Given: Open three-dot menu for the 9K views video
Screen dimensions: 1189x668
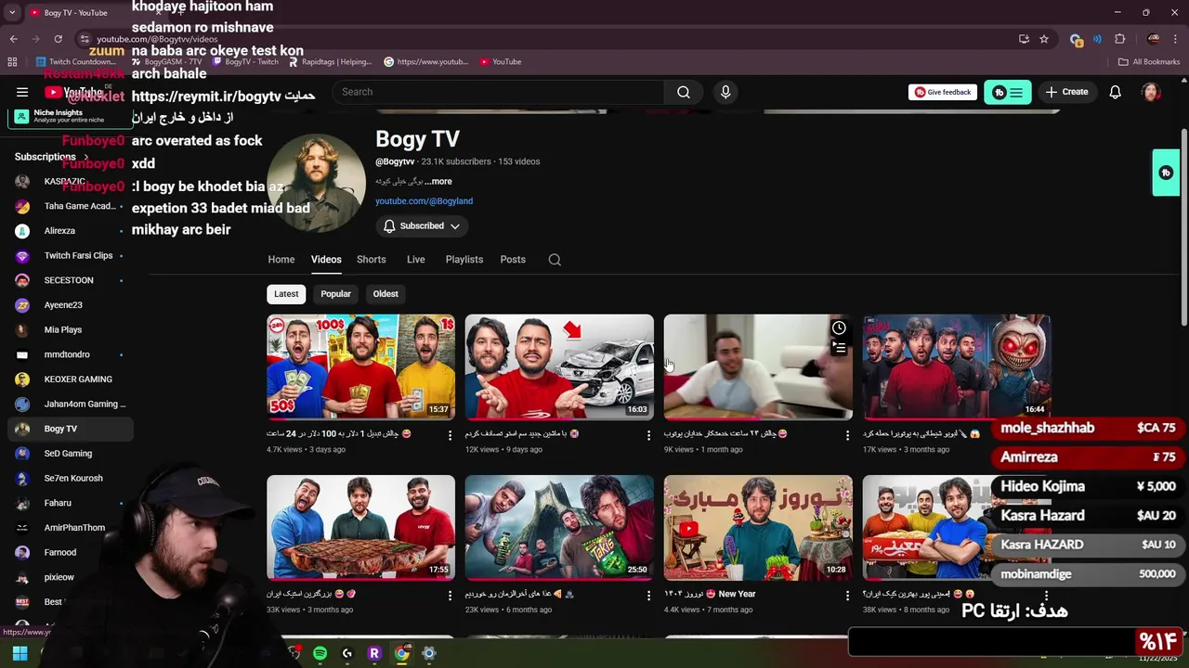Looking at the screenshot, I should 847,435.
